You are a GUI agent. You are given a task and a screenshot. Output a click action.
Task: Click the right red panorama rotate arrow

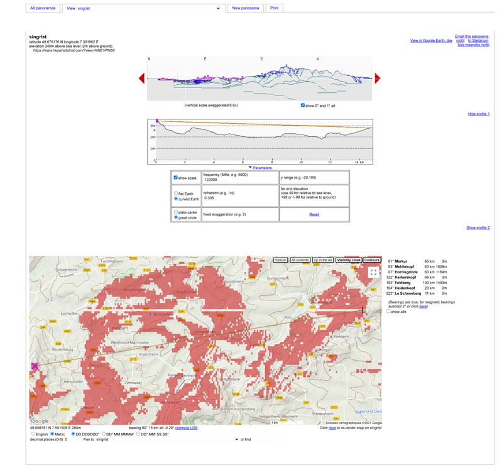pos(377,79)
